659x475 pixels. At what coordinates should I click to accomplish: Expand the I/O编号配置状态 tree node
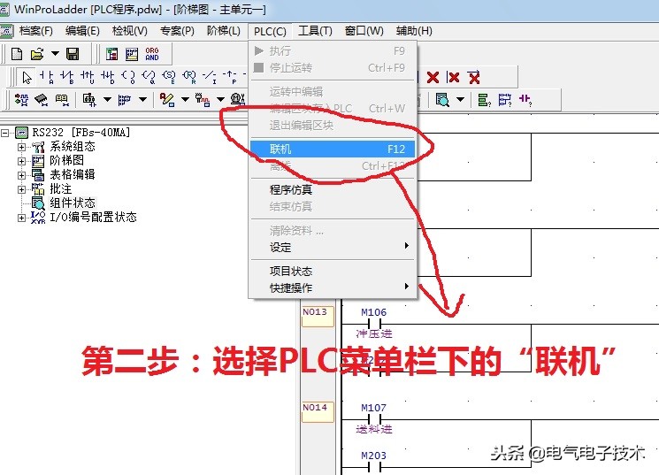(21, 218)
